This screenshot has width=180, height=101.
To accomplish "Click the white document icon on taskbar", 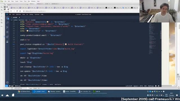I will click(x=13, y=95).
